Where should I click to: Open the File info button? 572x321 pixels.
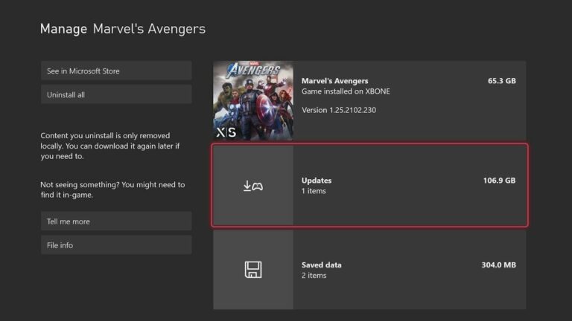(116, 245)
